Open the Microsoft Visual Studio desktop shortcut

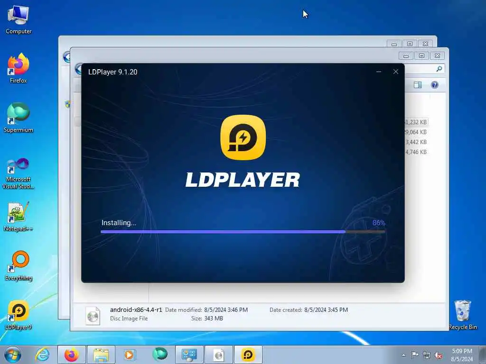[19, 173]
